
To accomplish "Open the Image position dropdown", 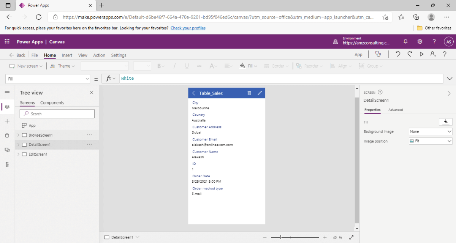I will 431,141.
